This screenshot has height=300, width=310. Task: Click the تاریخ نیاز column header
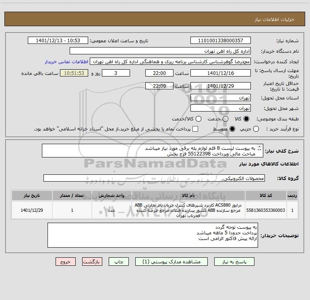pos(32,196)
